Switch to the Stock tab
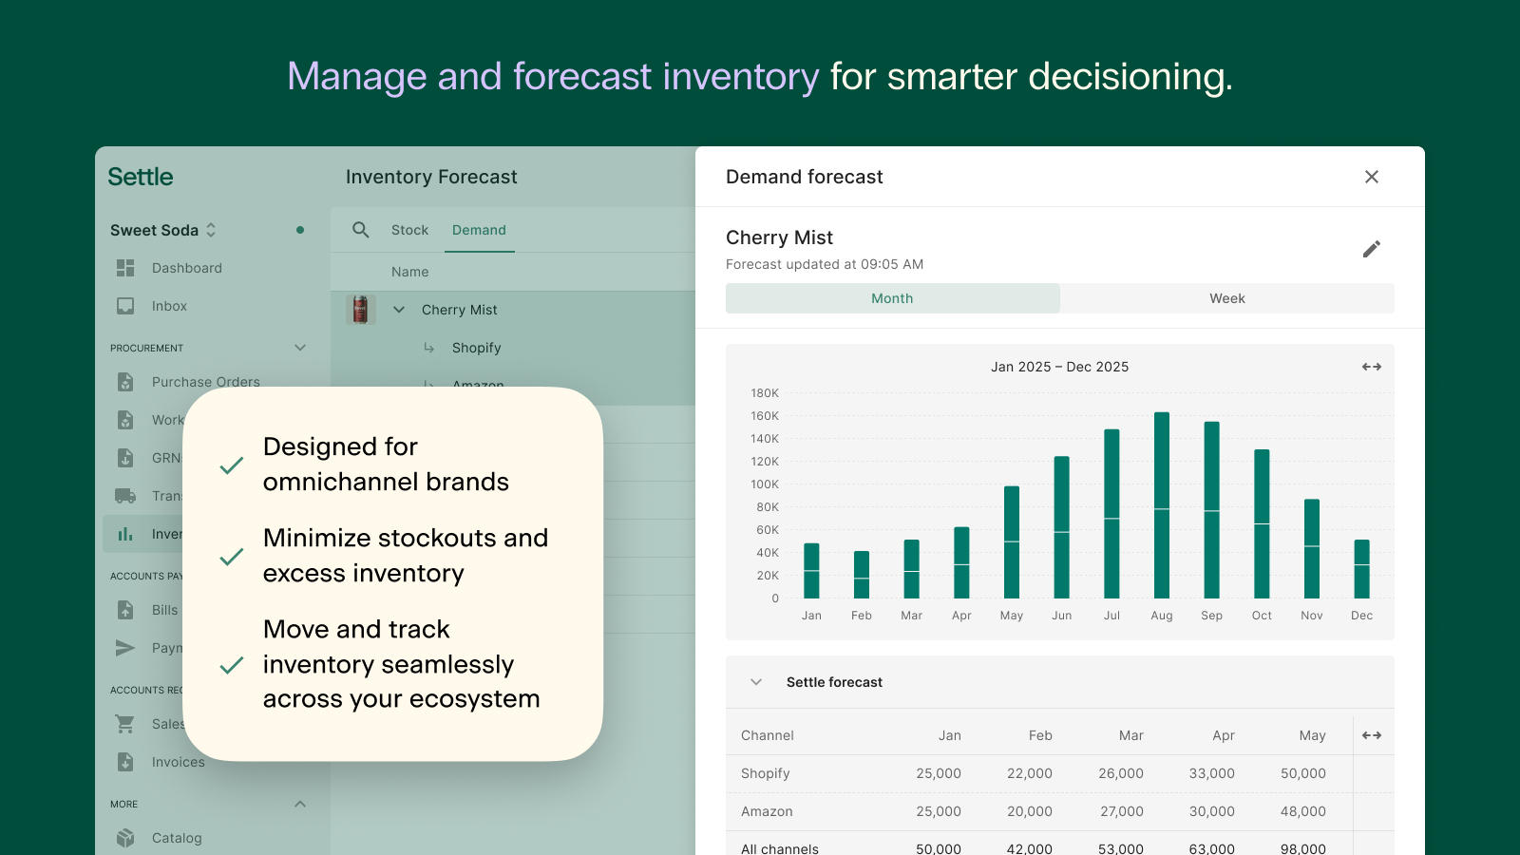 [409, 230]
